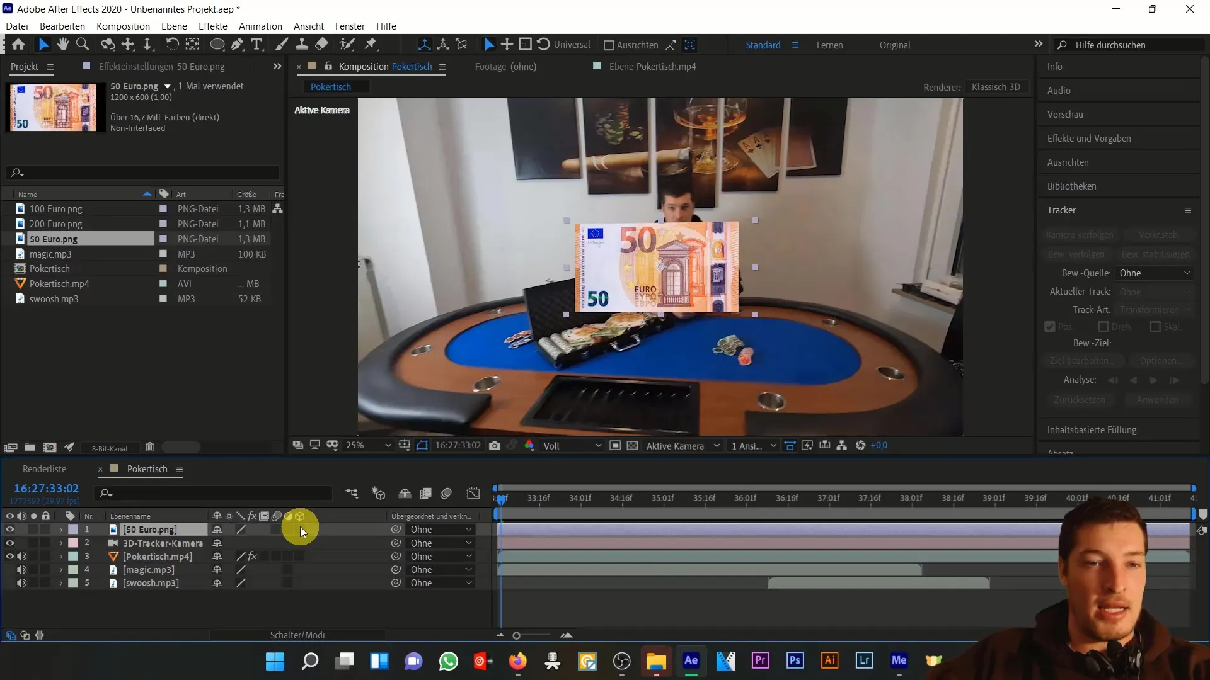Open Windows Start menu

click(275, 660)
